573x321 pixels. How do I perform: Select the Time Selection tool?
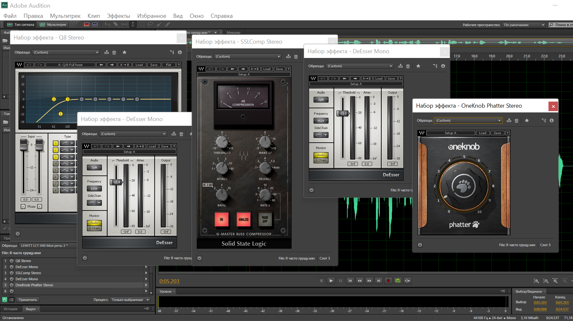click(x=133, y=24)
